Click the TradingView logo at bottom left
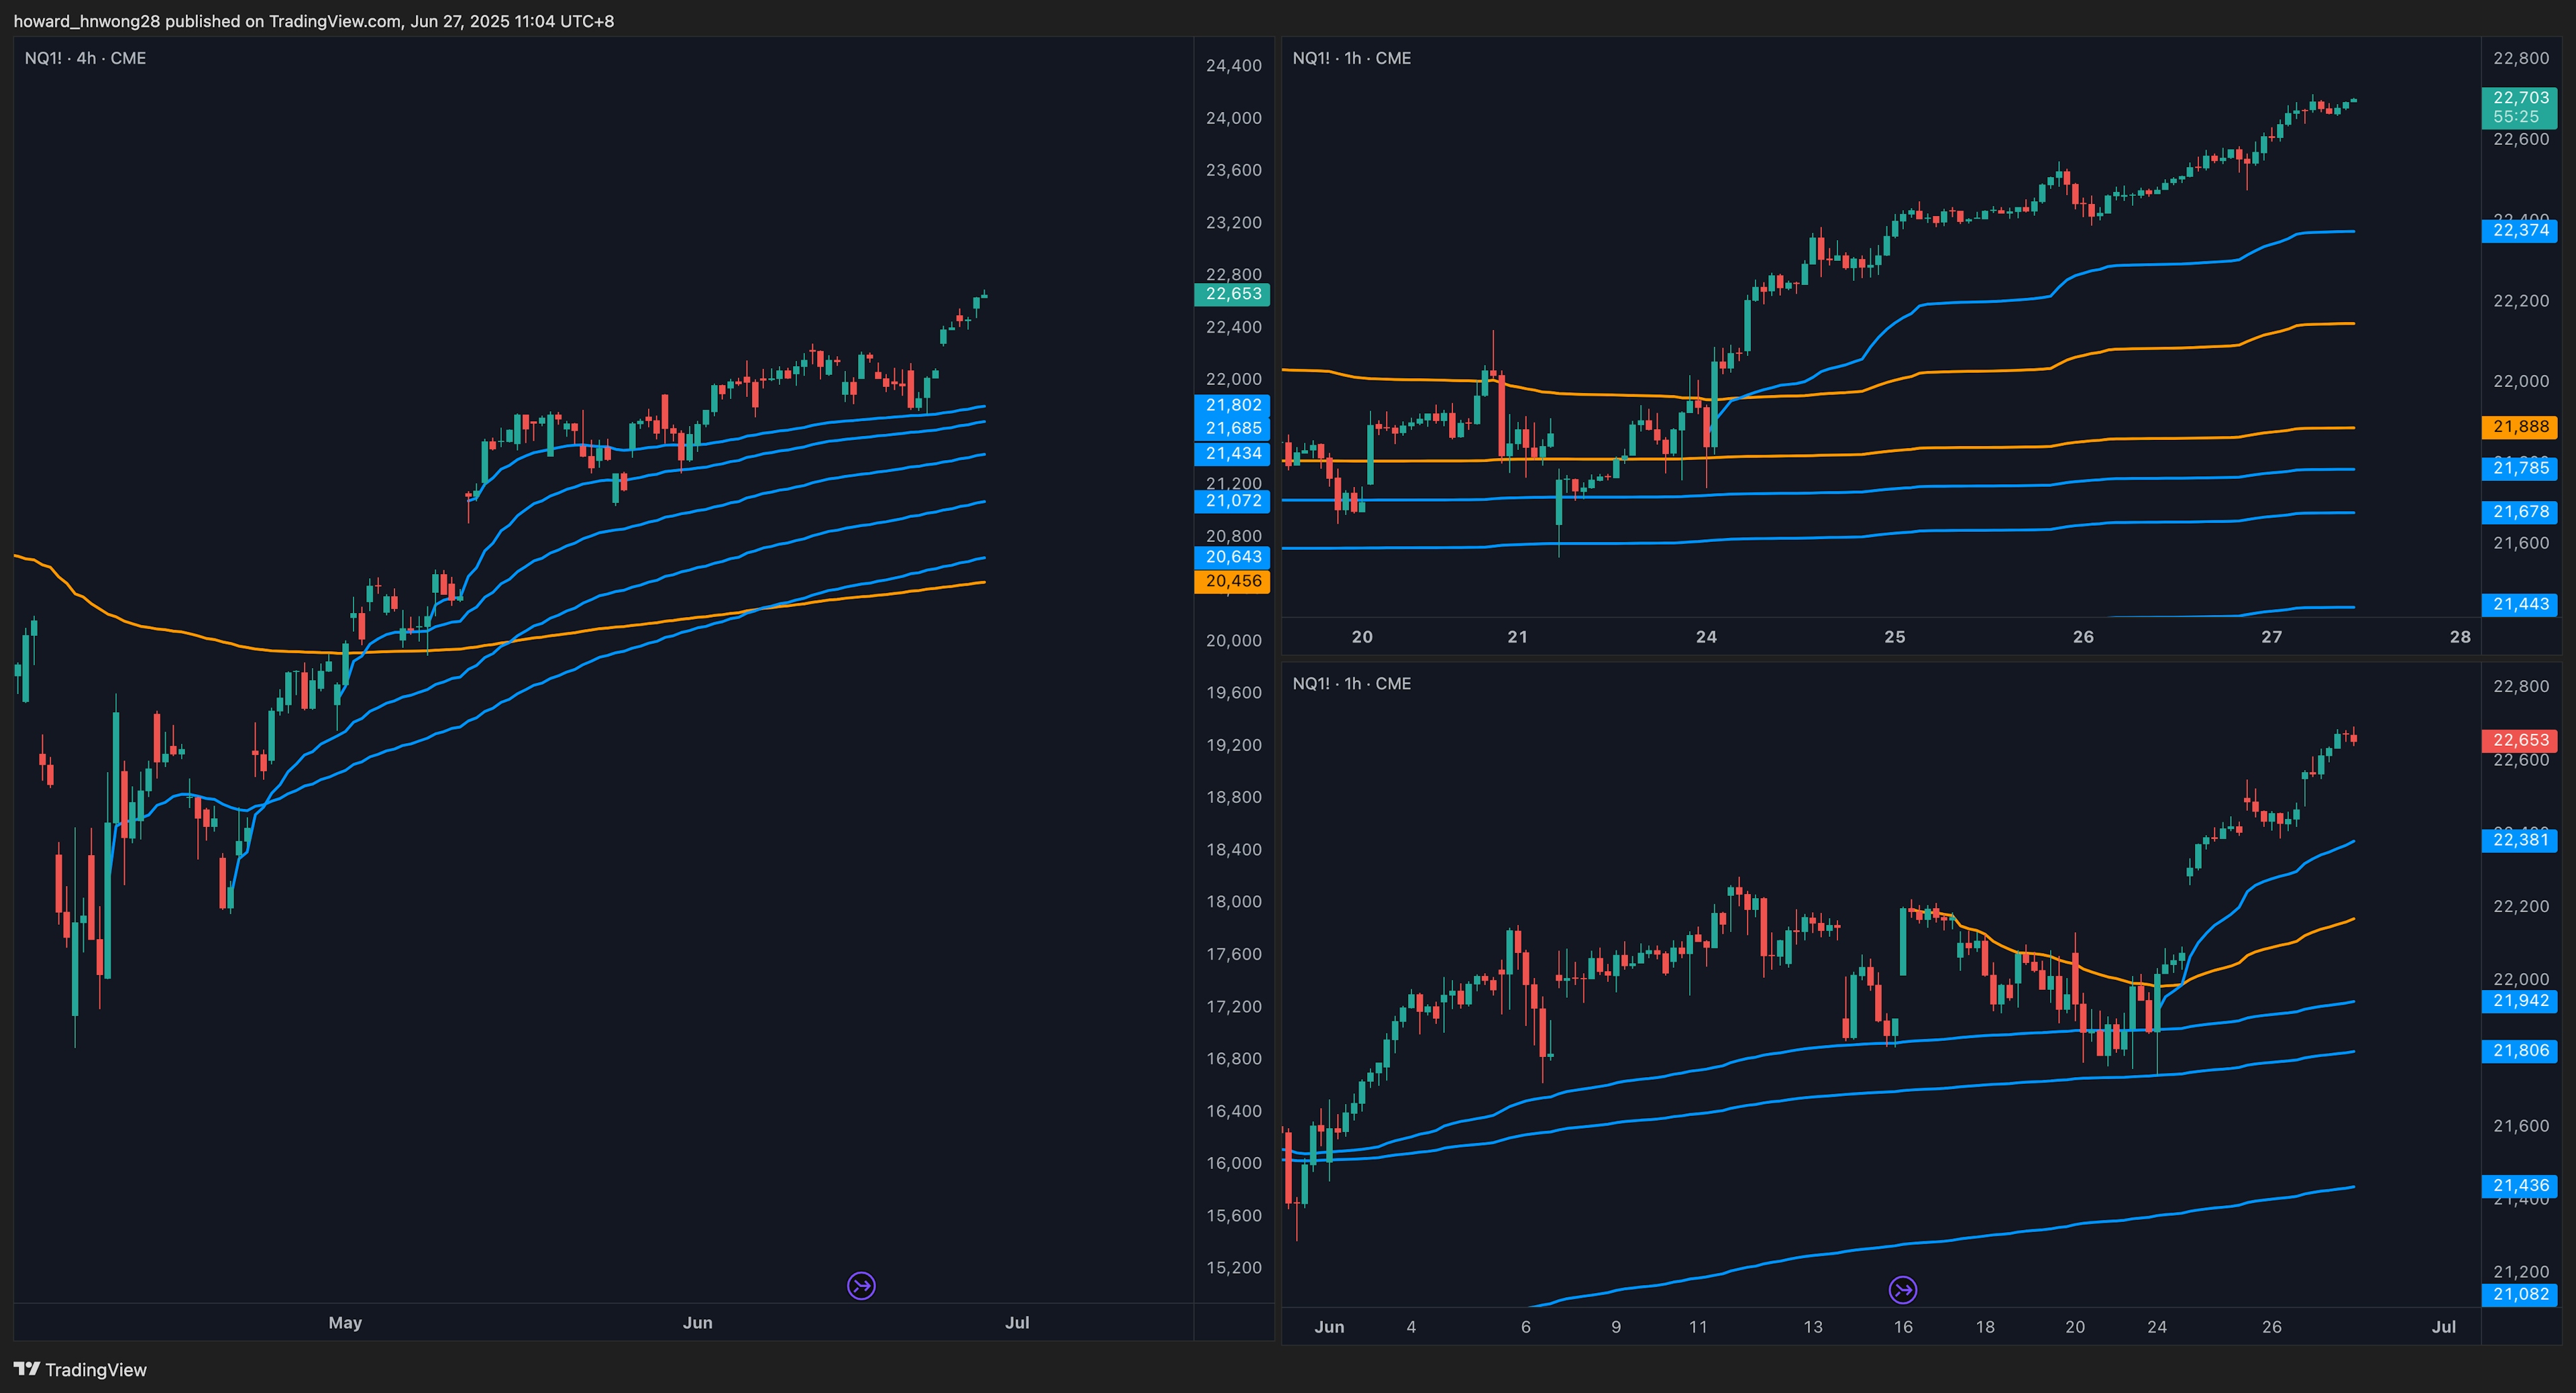Image resolution: width=2576 pixels, height=1393 pixels. coord(80,1370)
